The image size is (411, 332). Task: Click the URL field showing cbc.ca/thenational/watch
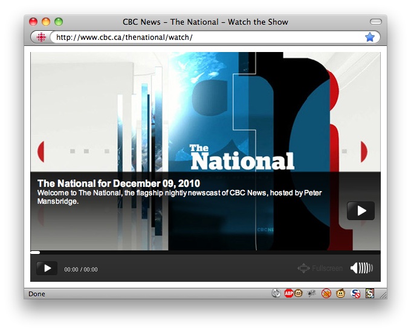[207, 37]
